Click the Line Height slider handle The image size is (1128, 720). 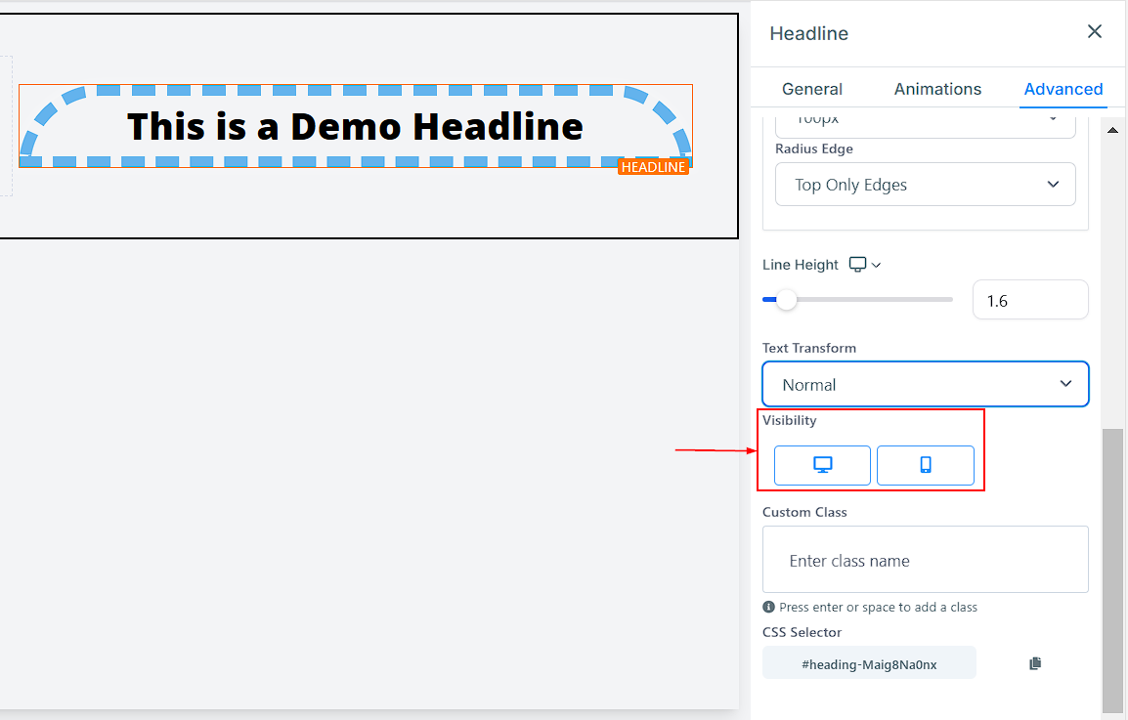point(787,300)
